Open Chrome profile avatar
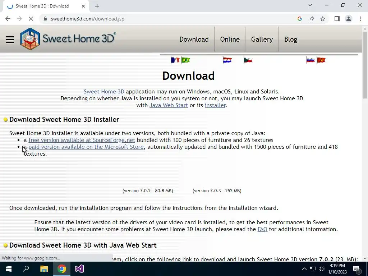368x276 pixels. click(x=349, y=19)
